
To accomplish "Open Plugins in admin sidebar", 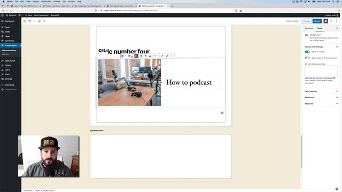I will [x=8, y=65].
